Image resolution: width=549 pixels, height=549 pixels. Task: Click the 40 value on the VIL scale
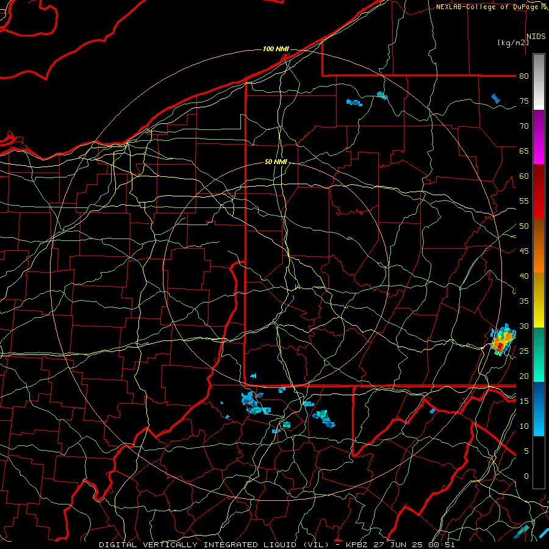click(524, 276)
